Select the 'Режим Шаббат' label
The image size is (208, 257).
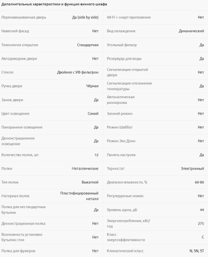(x=120, y=127)
